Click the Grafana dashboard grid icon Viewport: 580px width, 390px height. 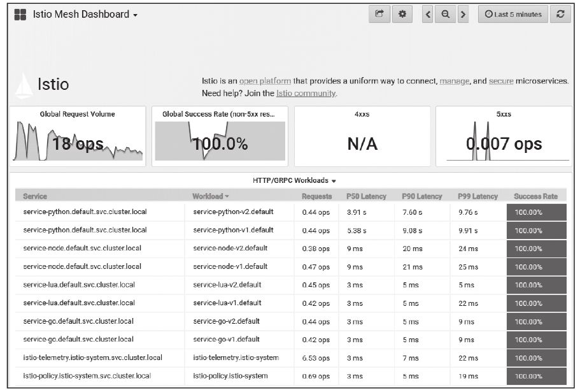[x=20, y=15]
